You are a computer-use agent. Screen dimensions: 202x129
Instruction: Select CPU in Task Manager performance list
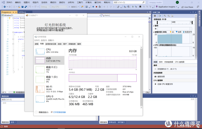click(x=50, y=51)
